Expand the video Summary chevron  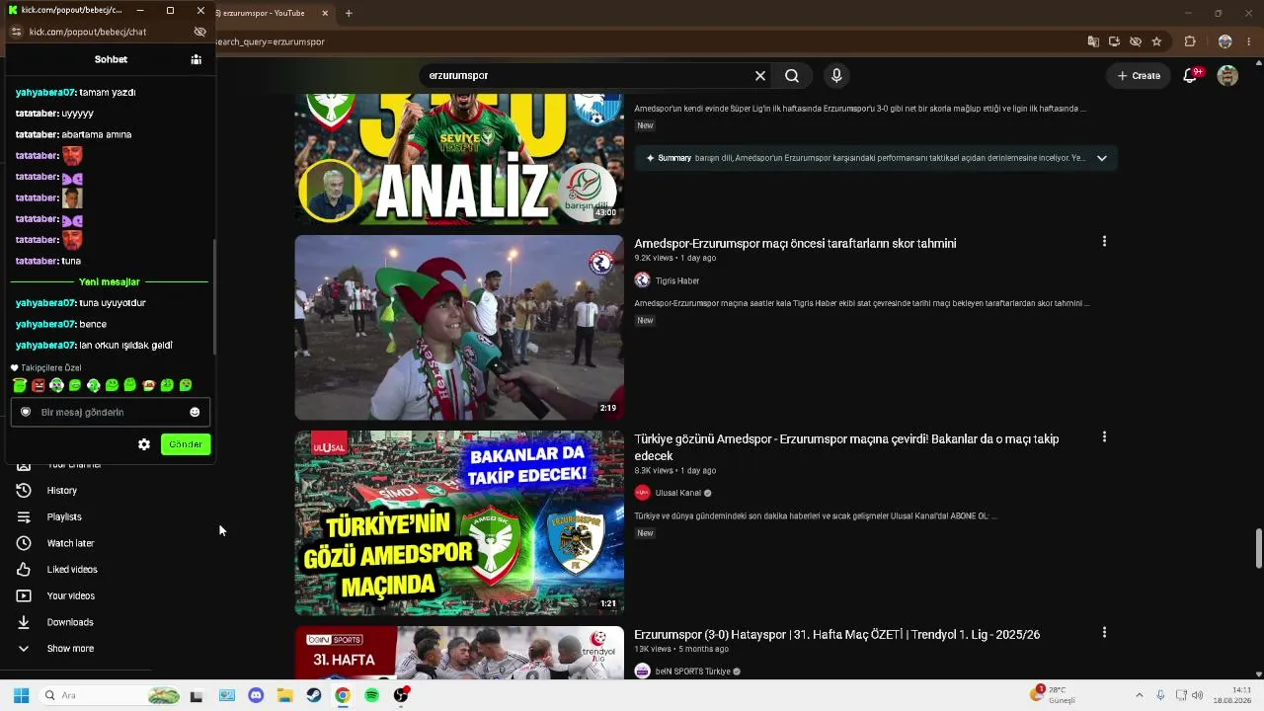click(x=1102, y=158)
